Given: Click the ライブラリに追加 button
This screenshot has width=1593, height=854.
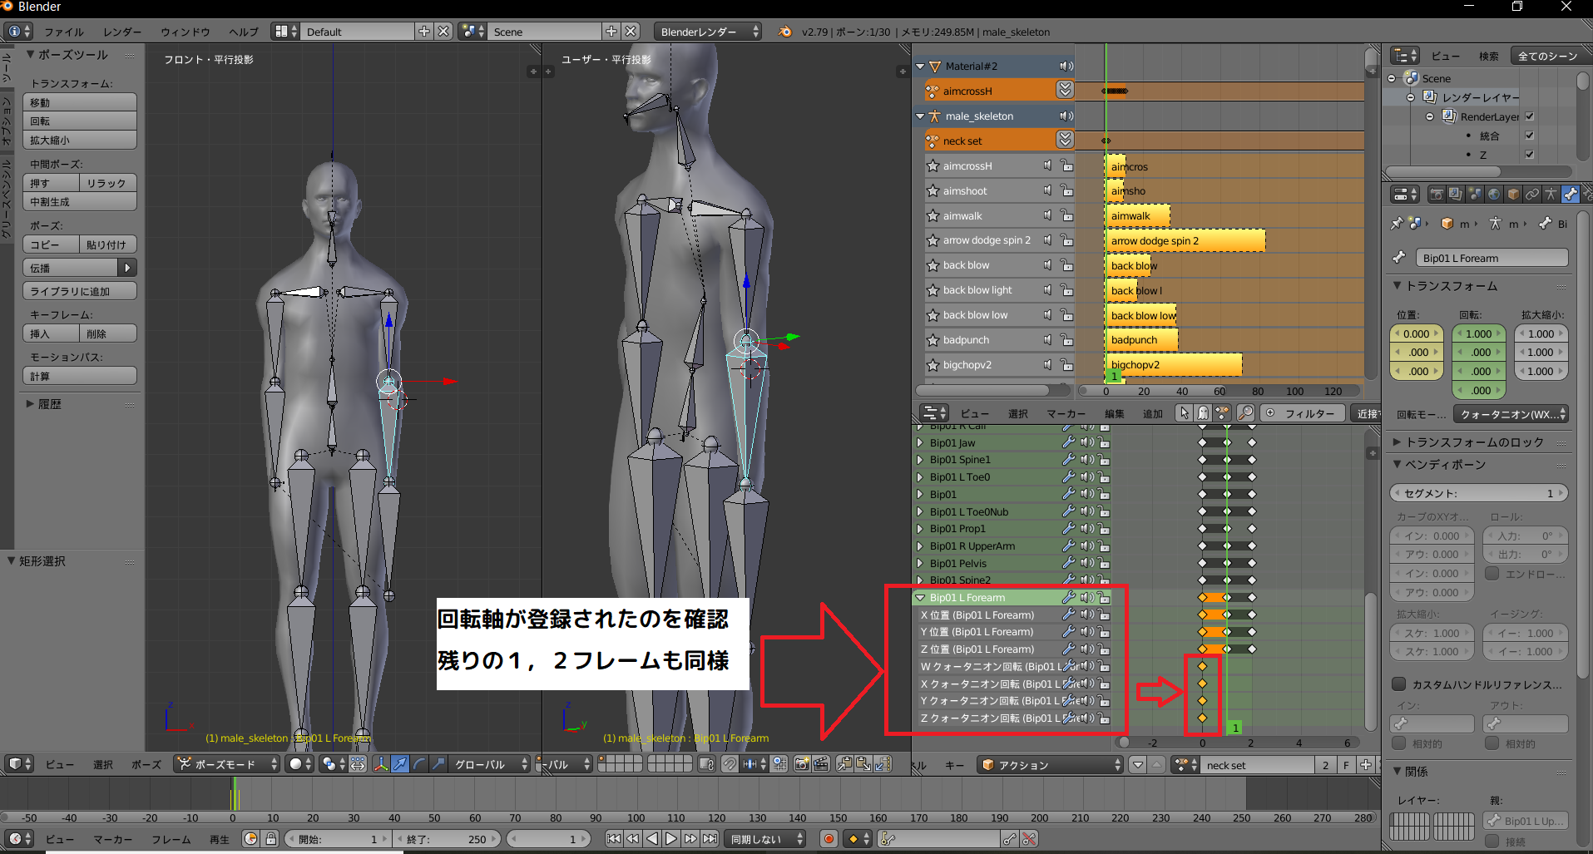Looking at the screenshot, I should point(80,291).
